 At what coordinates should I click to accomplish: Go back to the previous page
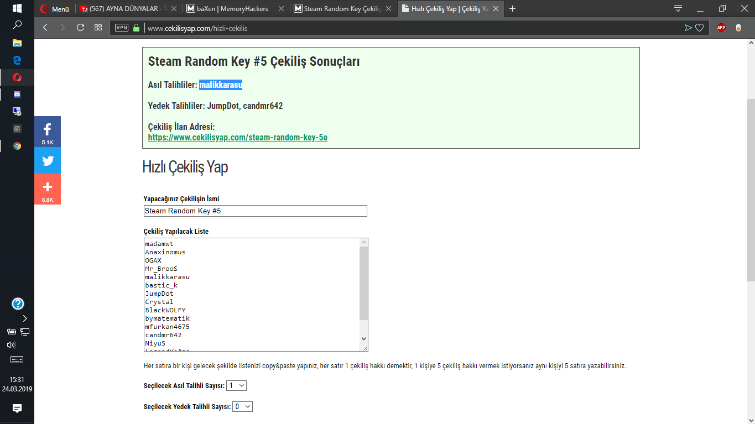click(45, 28)
